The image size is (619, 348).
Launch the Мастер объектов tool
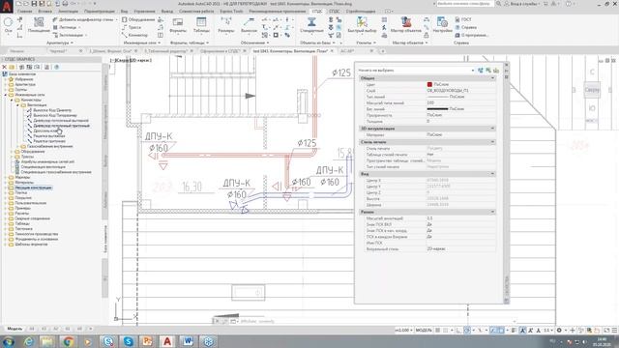pos(406,25)
